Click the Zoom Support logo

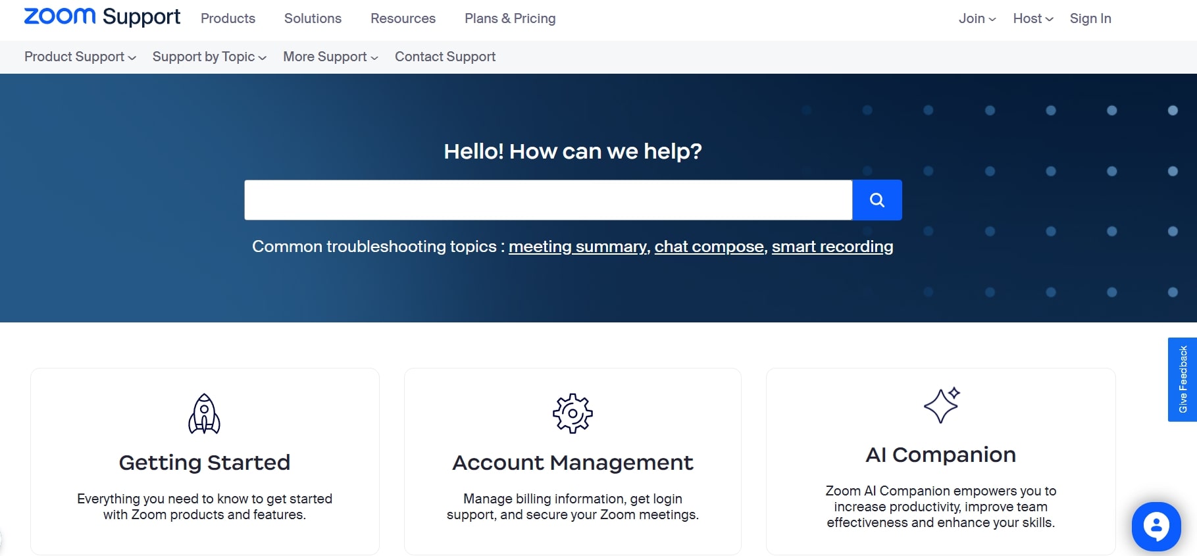(102, 17)
